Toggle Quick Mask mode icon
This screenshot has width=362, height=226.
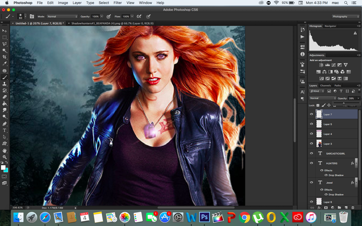coord(4,177)
